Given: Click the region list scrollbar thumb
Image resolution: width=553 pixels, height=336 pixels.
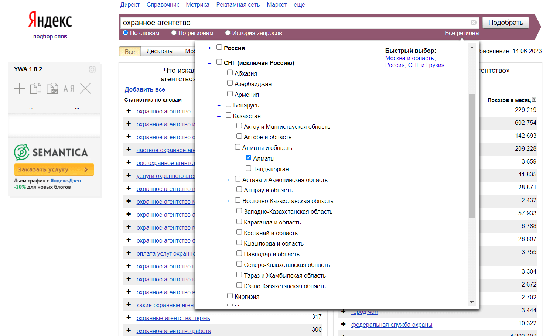Looking at the screenshot, I should (x=472, y=156).
